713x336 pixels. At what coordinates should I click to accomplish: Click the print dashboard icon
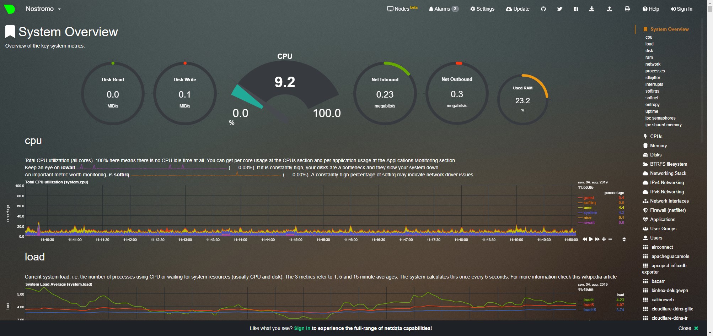[627, 9]
